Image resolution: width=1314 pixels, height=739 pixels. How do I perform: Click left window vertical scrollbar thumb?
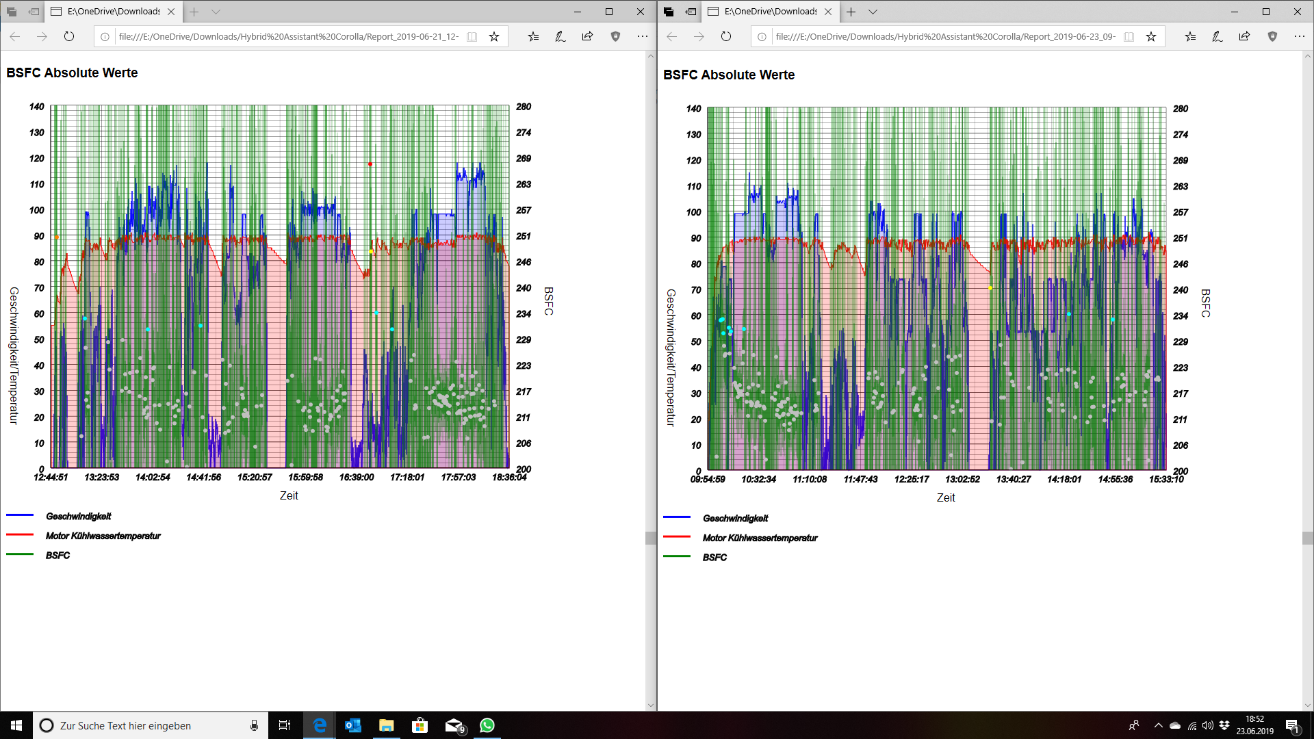(x=651, y=538)
